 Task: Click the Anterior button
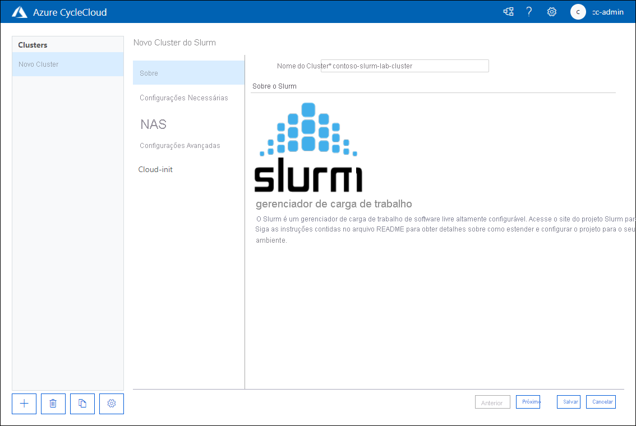(x=492, y=401)
